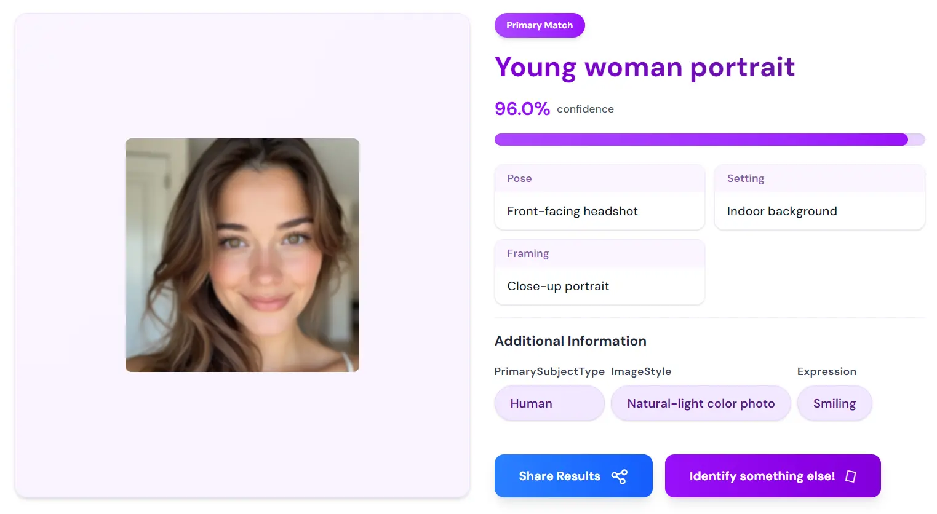Click the Young woman portrait title

coord(645,67)
